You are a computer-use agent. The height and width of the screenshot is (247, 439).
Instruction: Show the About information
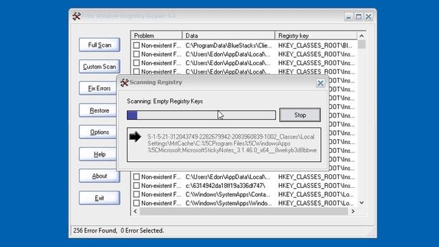(99, 176)
